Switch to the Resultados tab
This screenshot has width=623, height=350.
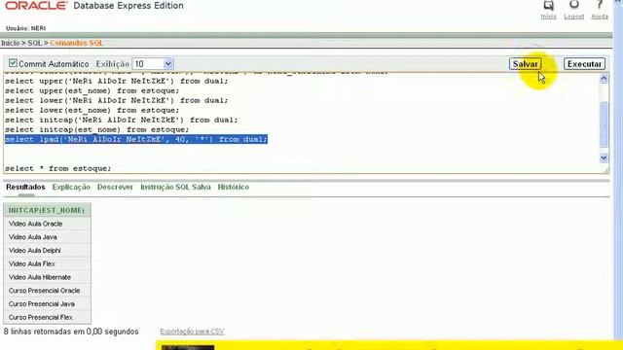click(25, 187)
